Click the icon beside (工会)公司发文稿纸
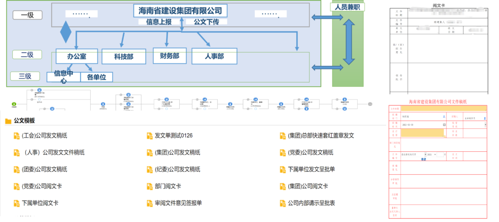Image resolution: width=499 pixels, height=222 pixels. [17, 136]
